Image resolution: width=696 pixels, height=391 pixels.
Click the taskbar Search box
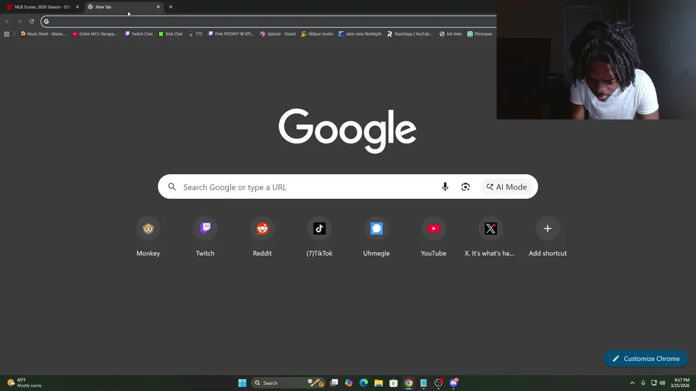288,383
